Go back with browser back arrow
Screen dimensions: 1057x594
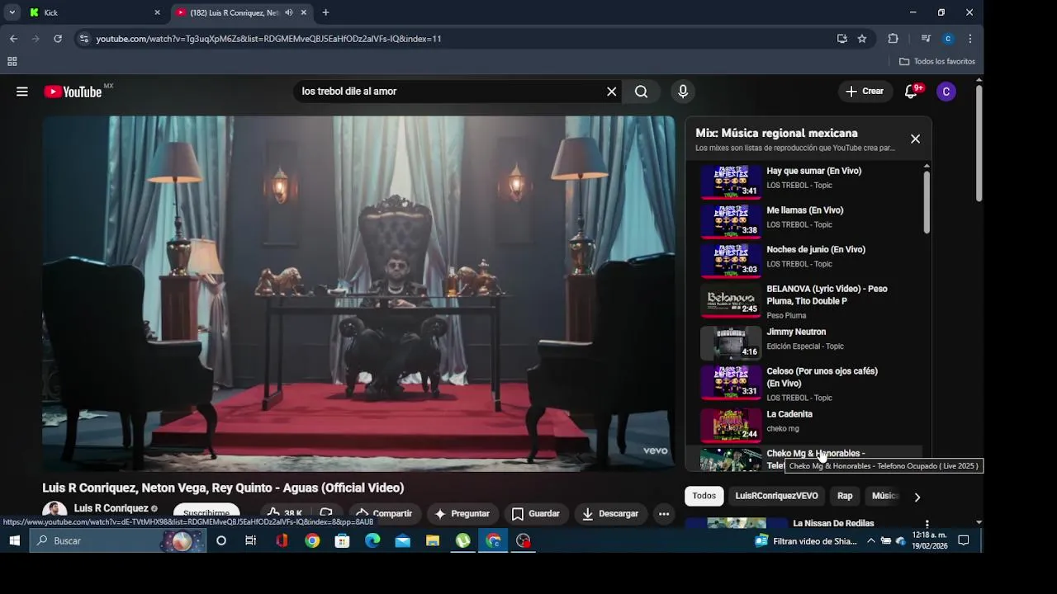(x=13, y=38)
